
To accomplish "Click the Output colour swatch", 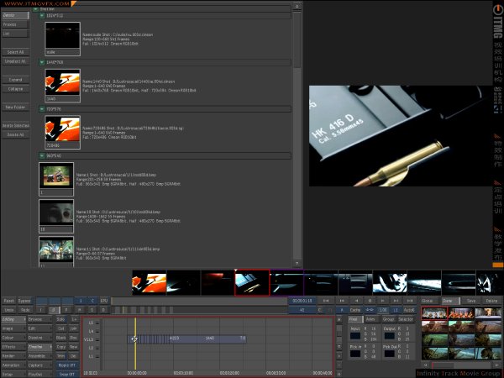I will click(389, 336).
